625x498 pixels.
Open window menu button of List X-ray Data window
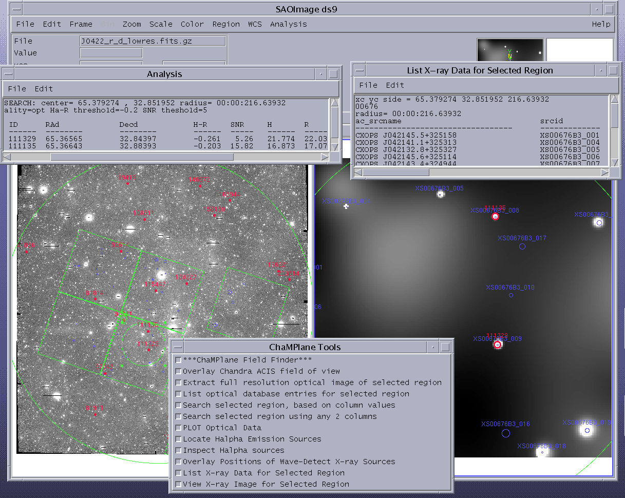360,70
